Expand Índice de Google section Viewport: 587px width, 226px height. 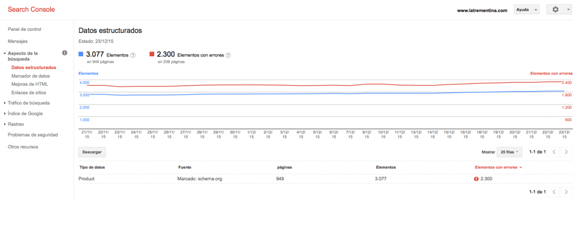(5, 114)
